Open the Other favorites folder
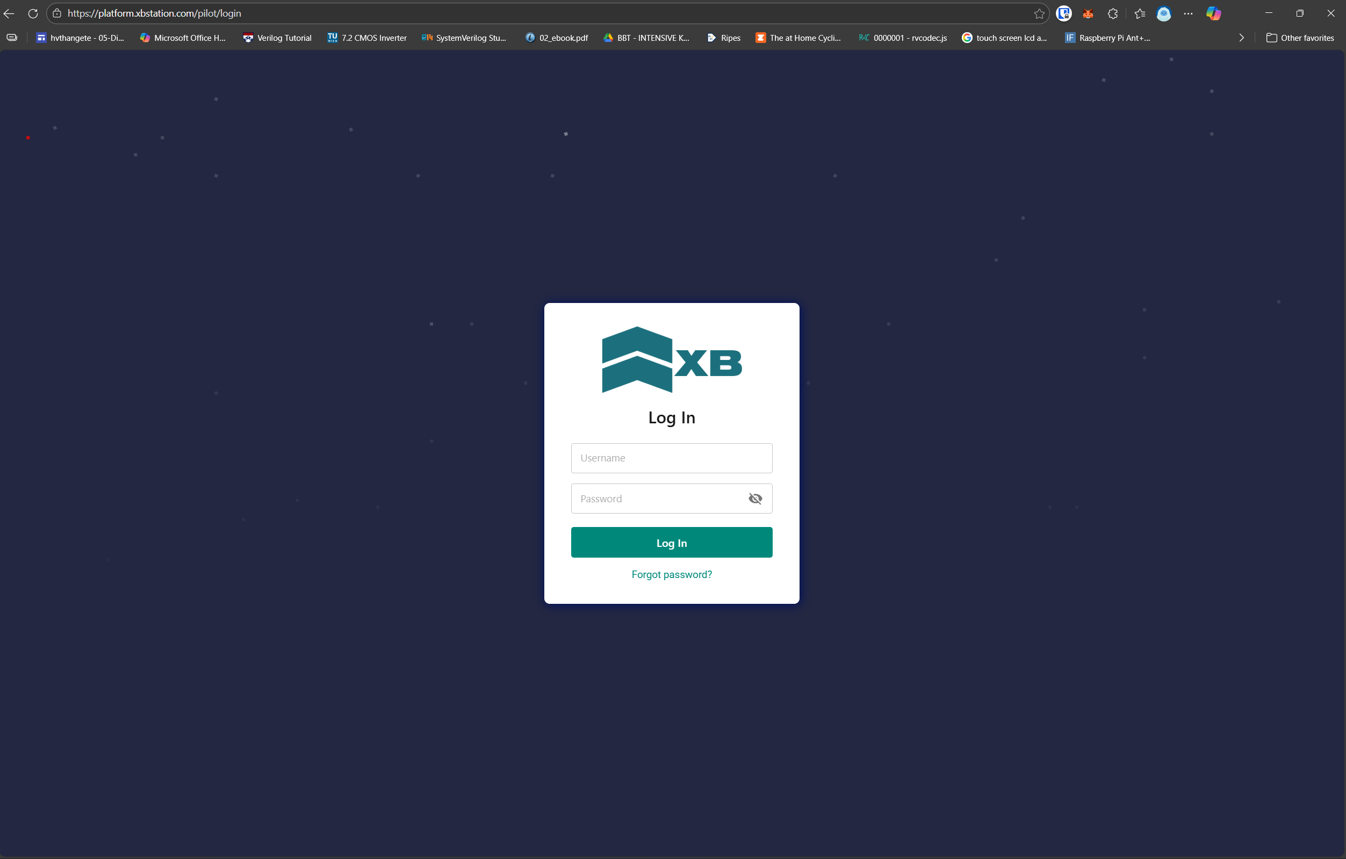Viewport: 1346px width, 859px height. tap(1300, 38)
